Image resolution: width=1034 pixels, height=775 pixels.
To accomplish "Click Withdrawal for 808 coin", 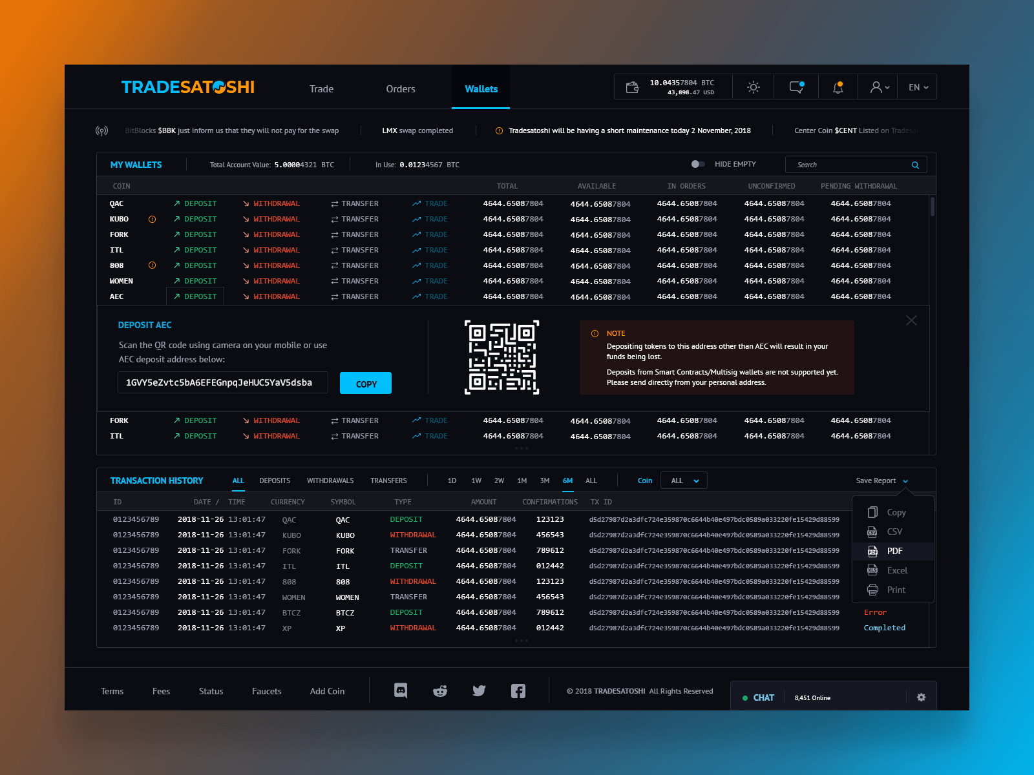I will click(x=271, y=265).
